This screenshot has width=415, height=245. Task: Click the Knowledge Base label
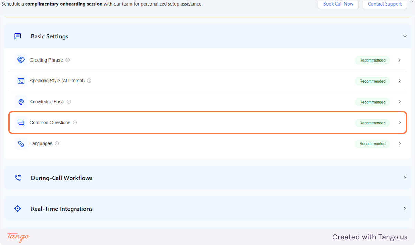point(47,102)
